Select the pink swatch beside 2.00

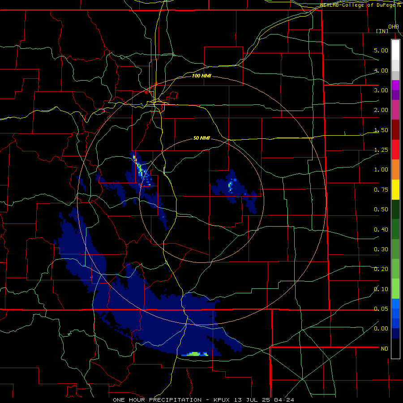pyautogui.click(x=395, y=110)
